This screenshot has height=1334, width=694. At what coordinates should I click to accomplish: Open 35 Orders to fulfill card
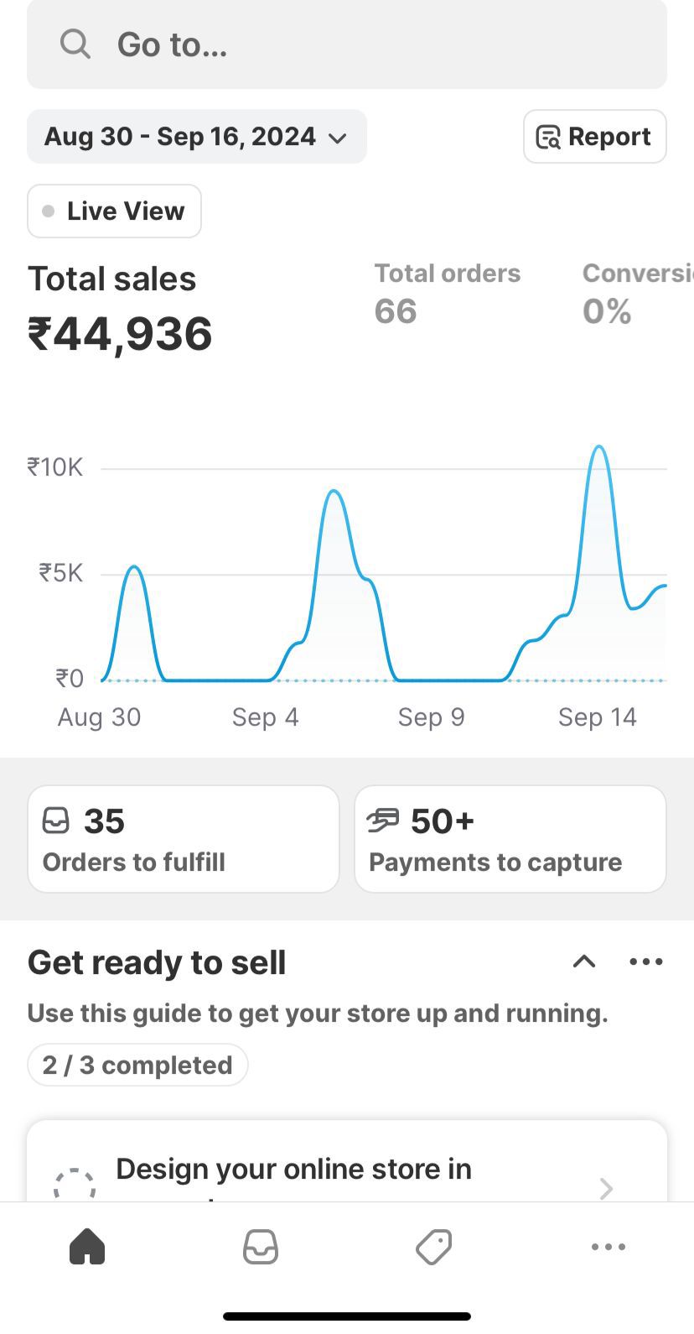tap(183, 839)
